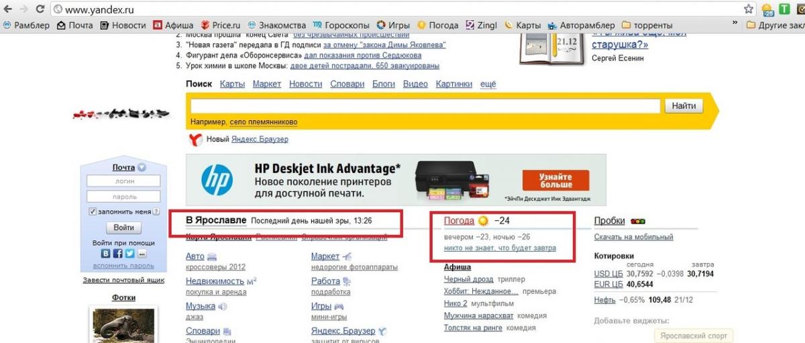Select the Новости search tab
Image resolution: width=805 pixels, height=343 pixels.
click(306, 84)
